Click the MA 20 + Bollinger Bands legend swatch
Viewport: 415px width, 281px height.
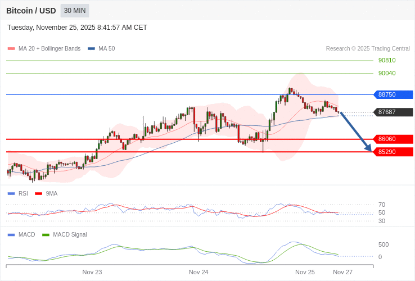[11, 49]
